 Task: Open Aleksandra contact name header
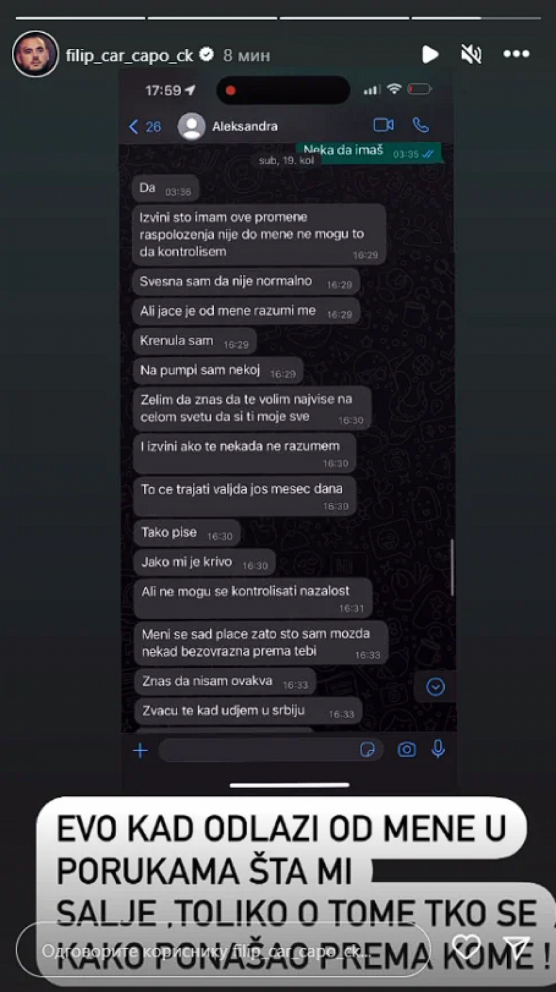point(245,126)
